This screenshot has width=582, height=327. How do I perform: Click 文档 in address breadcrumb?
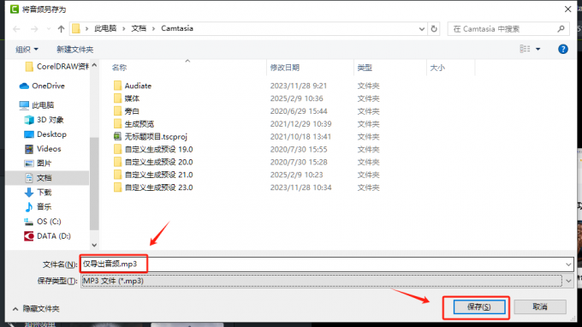pos(139,28)
